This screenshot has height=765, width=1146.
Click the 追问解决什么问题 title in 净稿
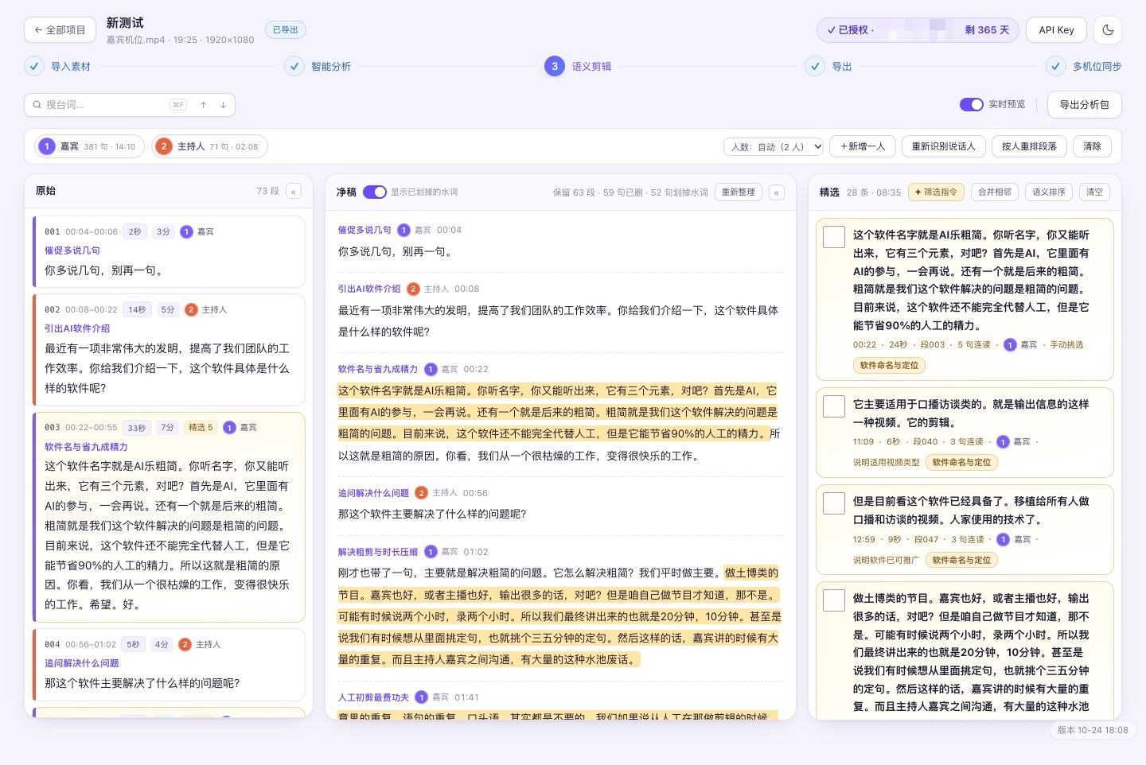[x=373, y=493]
